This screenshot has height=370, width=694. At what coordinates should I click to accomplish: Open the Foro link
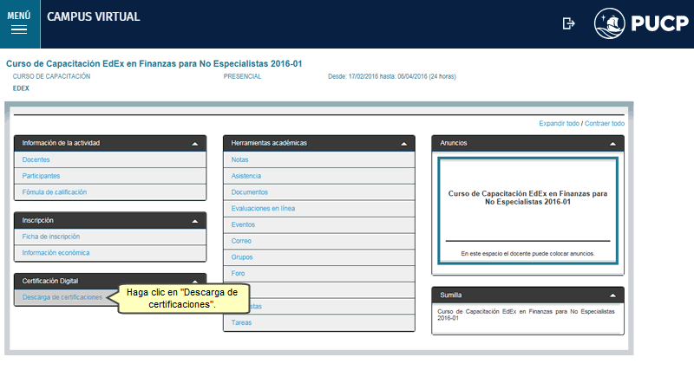(238, 273)
